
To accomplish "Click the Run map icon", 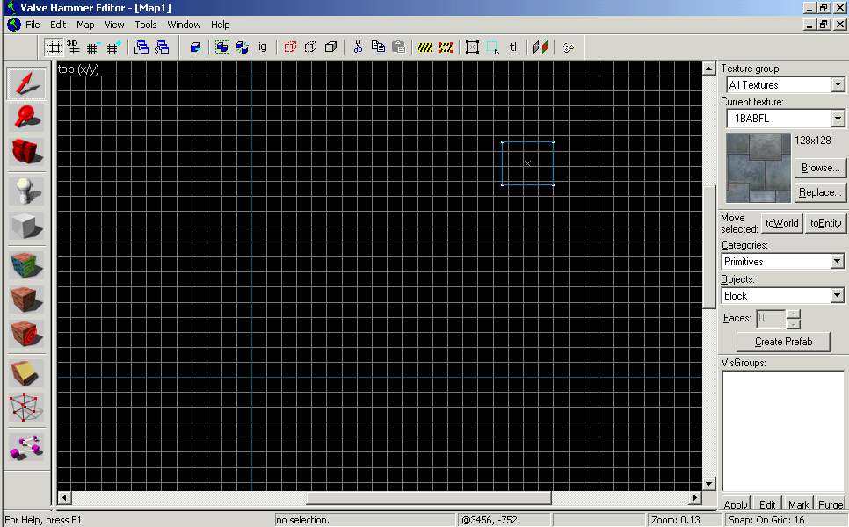I will point(568,47).
